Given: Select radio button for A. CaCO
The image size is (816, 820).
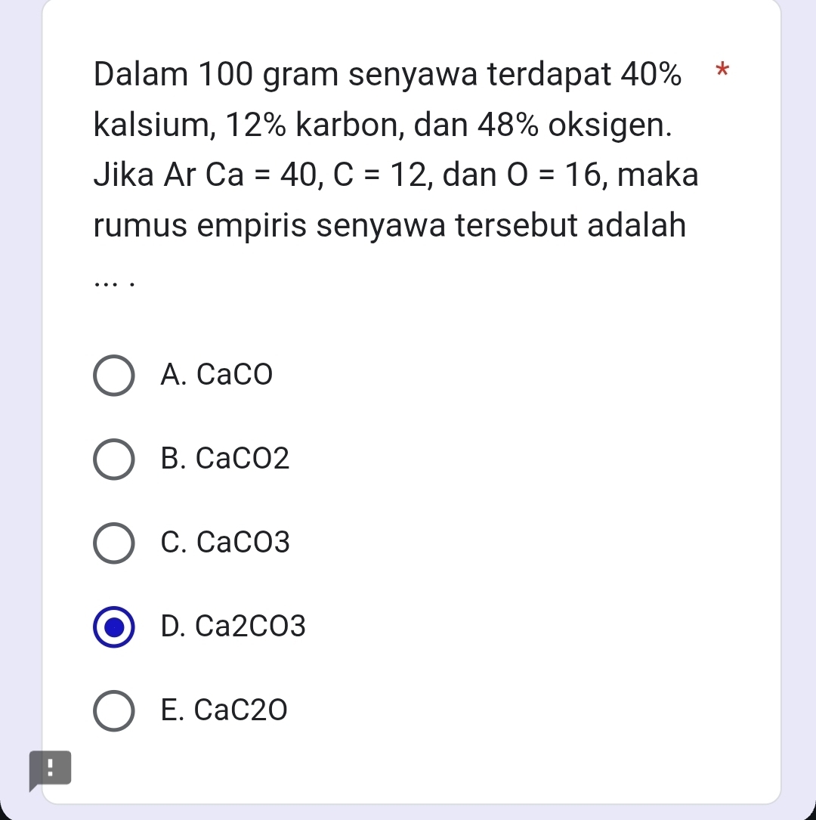Looking at the screenshot, I should [114, 376].
